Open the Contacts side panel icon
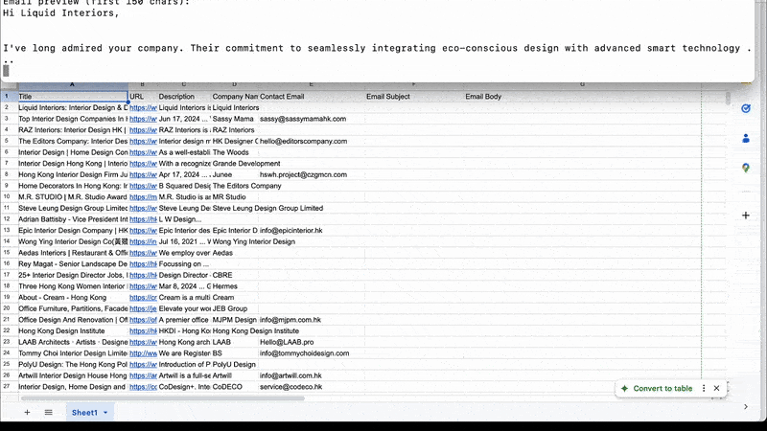 pos(746,138)
